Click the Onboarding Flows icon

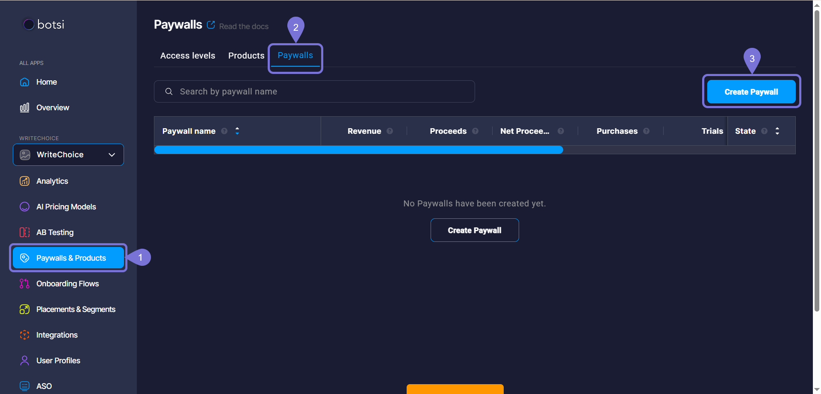click(25, 284)
